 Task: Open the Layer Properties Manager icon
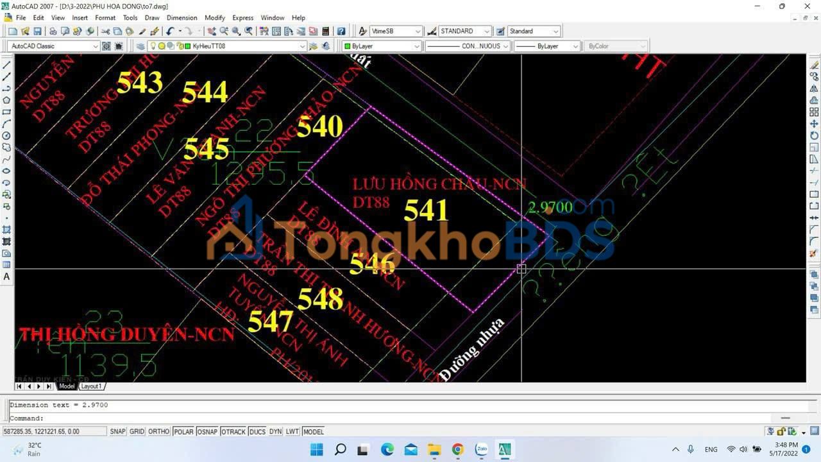click(x=140, y=46)
